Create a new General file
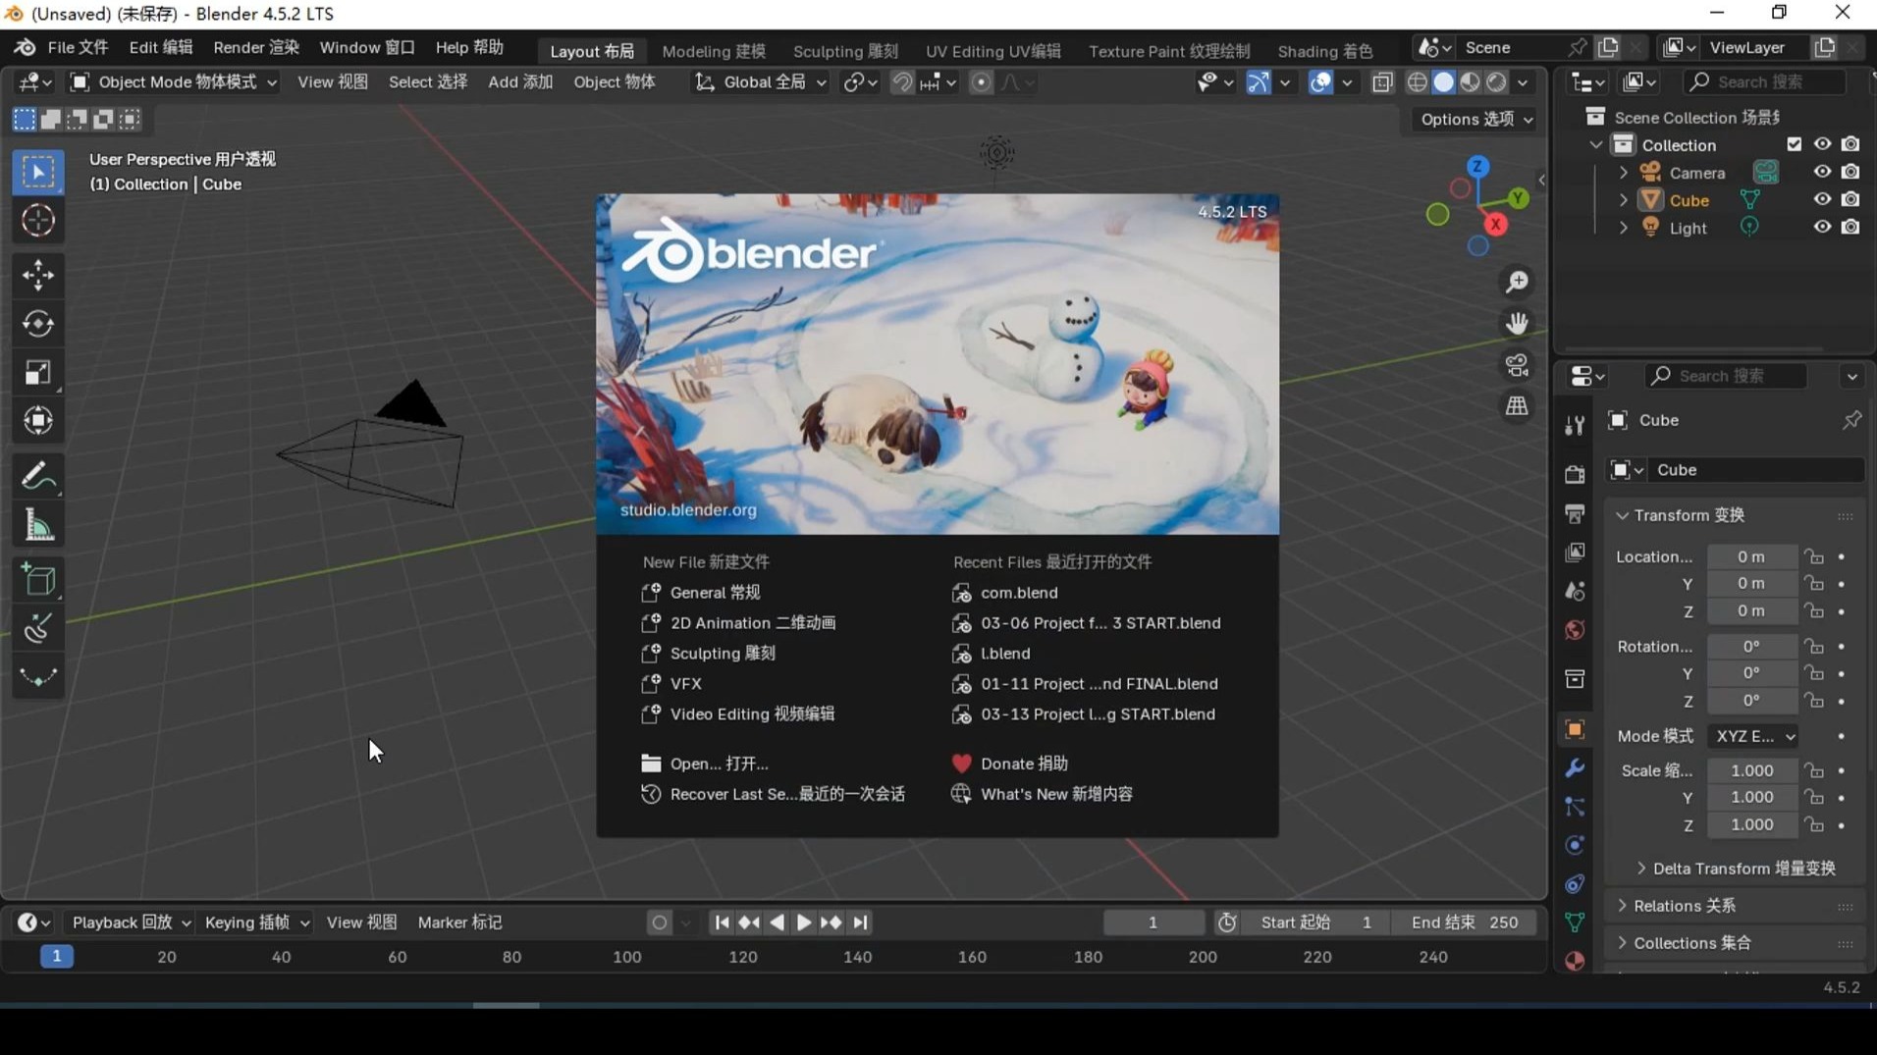1877x1055 pixels. (715, 593)
